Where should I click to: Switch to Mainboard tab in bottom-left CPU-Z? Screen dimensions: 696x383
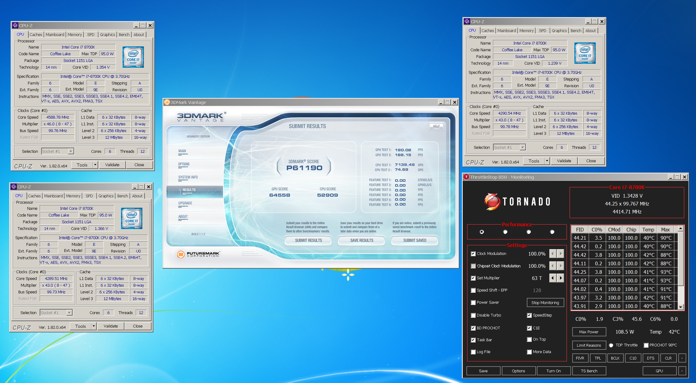tap(53, 196)
